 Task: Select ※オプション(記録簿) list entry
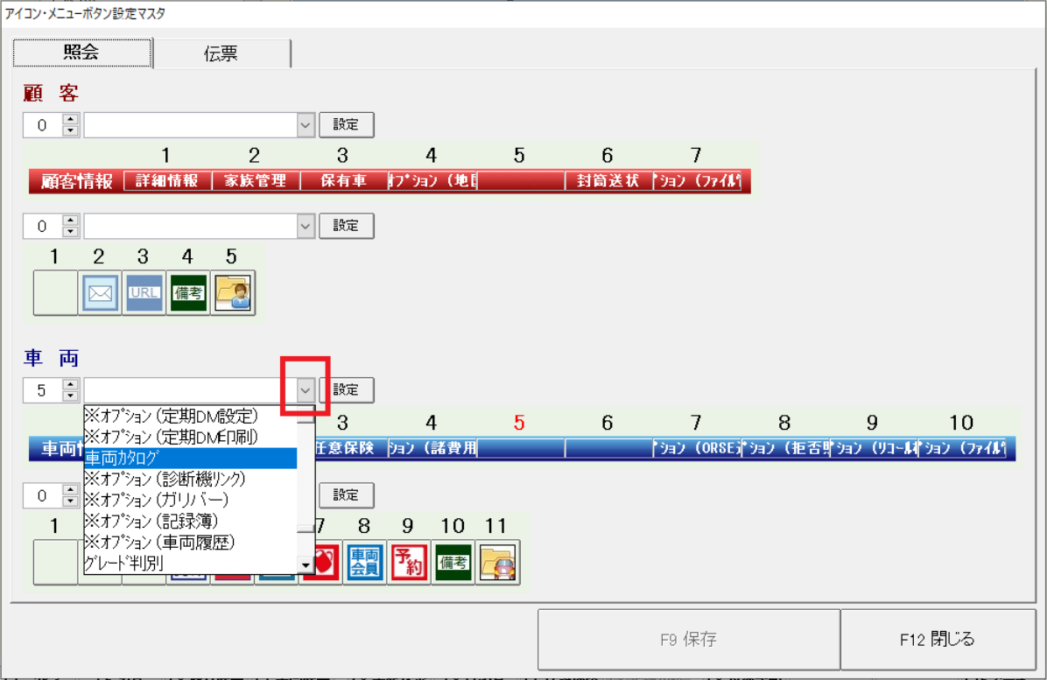click(x=190, y=522)
